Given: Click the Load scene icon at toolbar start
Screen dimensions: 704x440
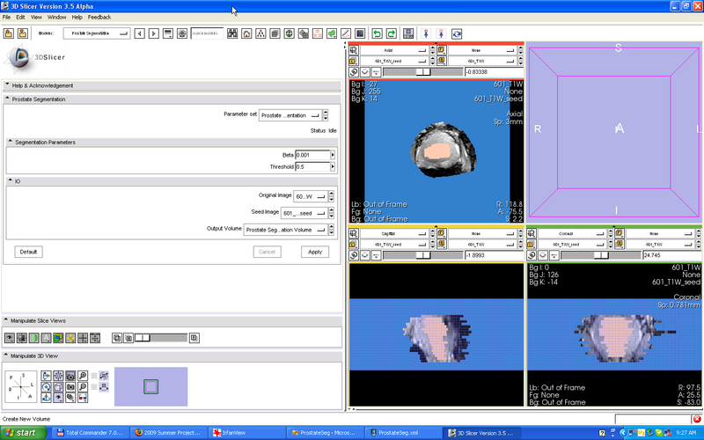Looking at the screenshot, I should [x=9, y=33].
